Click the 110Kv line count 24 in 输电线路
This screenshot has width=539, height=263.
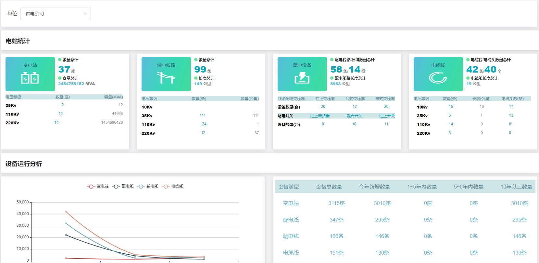click(204, 124)
